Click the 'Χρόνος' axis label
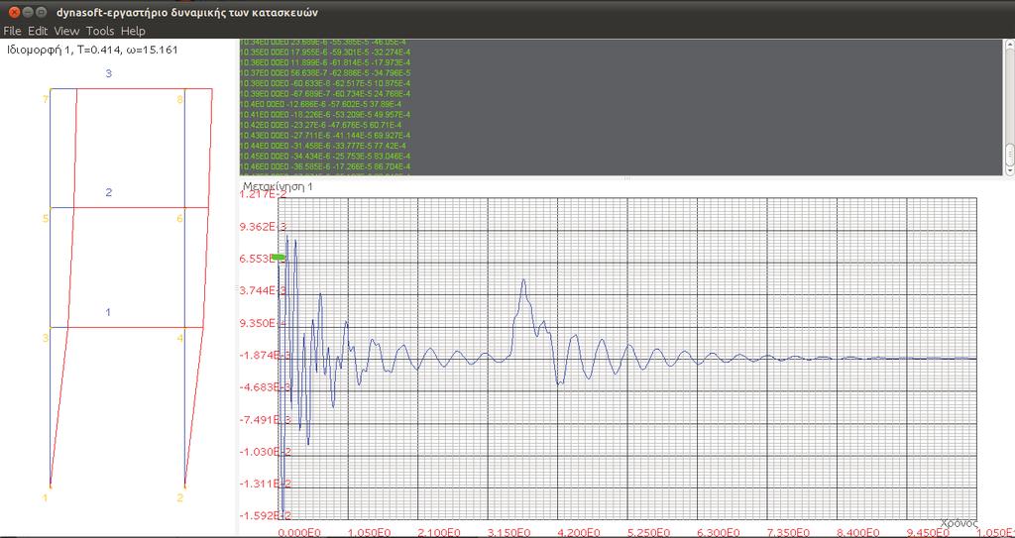This screenshot has width=1015, height=538. click(x=959, y=522)
